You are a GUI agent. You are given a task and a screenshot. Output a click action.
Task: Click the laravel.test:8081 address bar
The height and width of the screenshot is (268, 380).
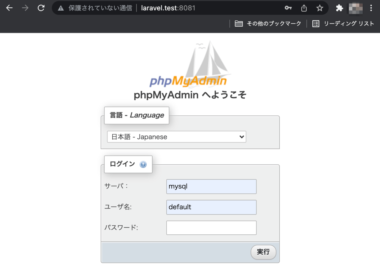[168, 8]
